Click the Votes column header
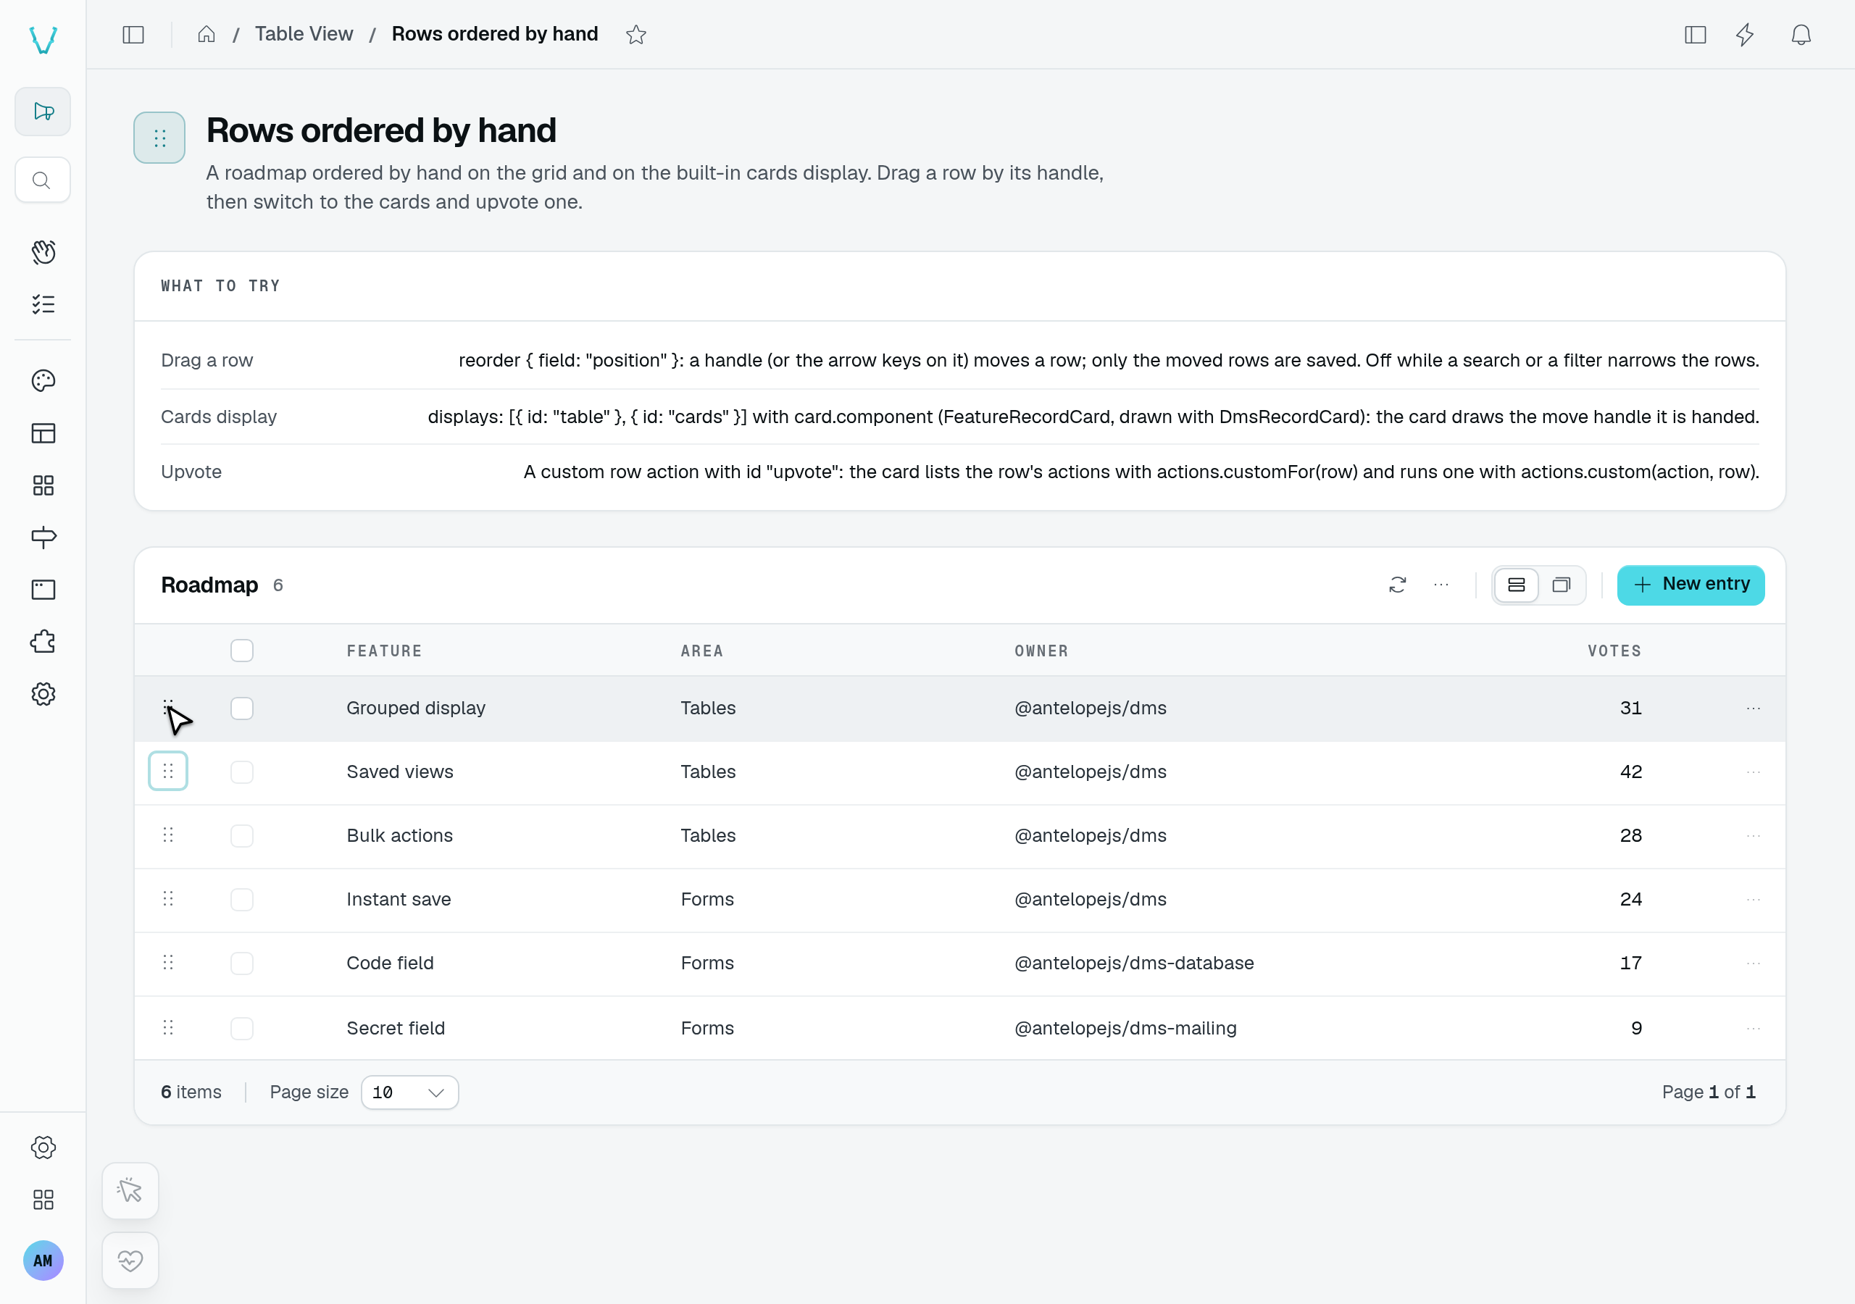1855x1304 pixels. (x=1614, y=651)
